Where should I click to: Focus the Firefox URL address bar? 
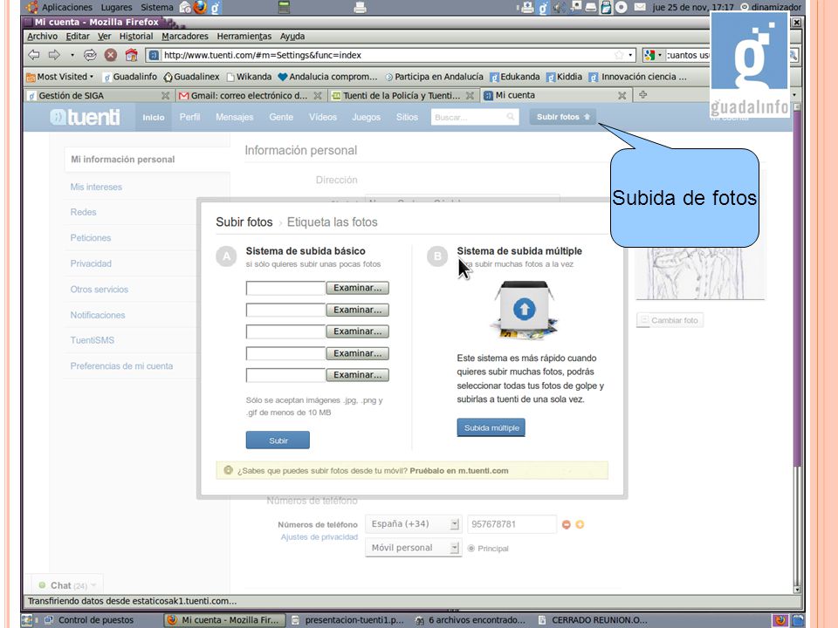click(389, 55)
